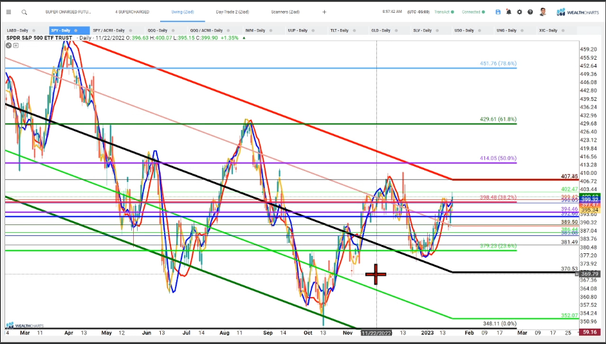Click the 2023 label on the time axis
The image size is (606, 344).
427,332
